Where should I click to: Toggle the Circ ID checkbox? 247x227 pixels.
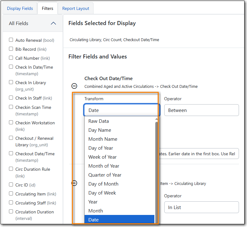click(11, 185)
